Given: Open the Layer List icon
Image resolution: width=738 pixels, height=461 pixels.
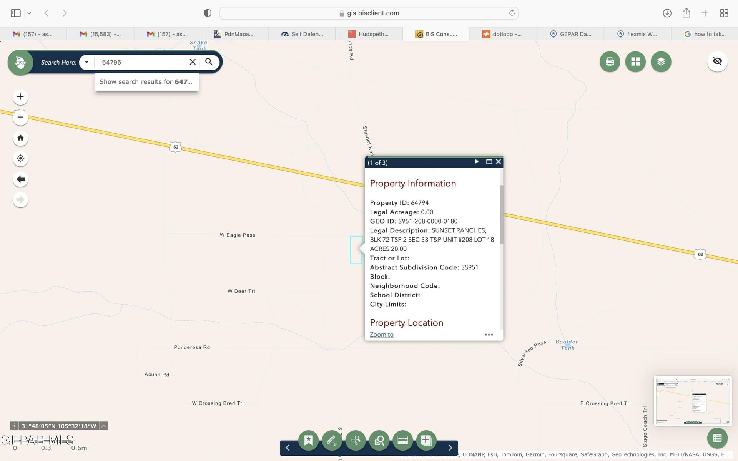Looking at the screenshot, I should coord(661,61).
